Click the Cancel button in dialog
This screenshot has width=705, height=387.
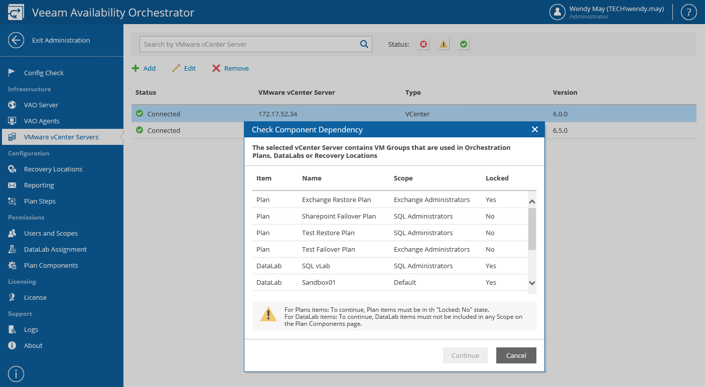point(516,355)
